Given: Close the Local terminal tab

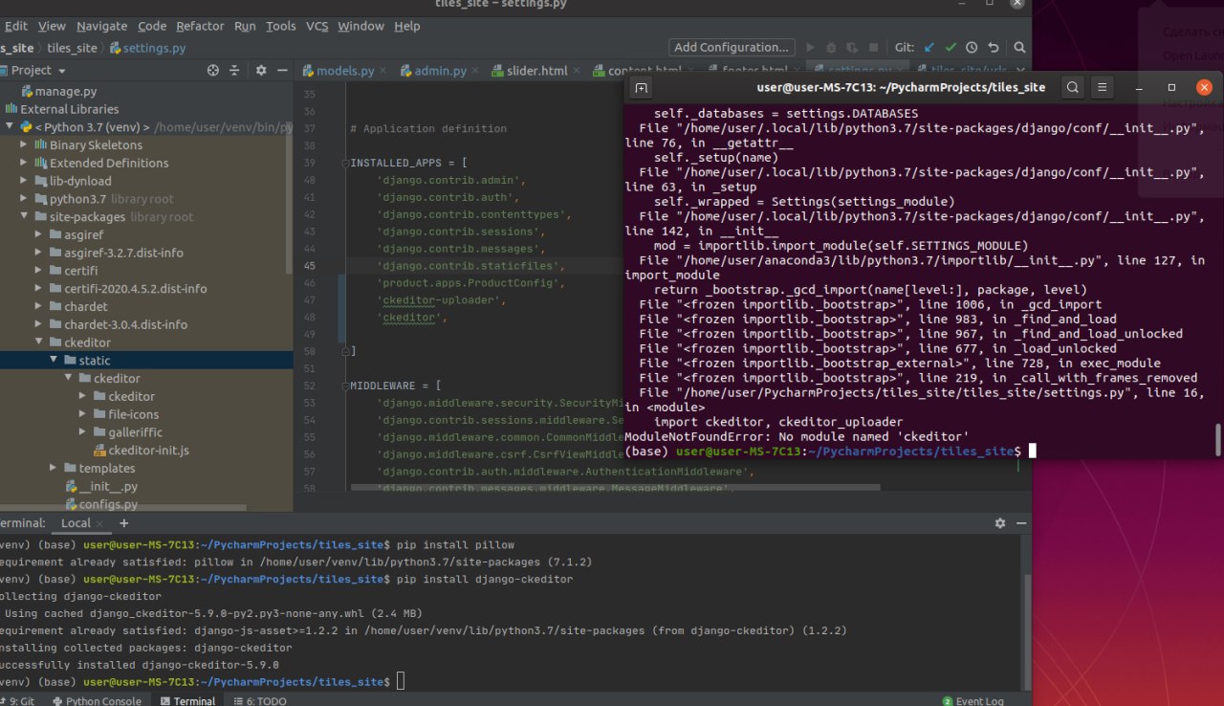Looking at the screenshot, I should click(x=99, y=523).
